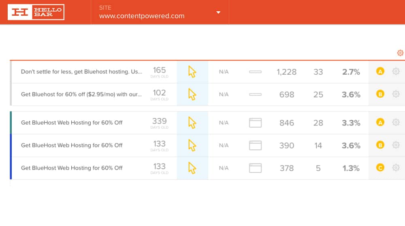Image resolution: width=405 pixels, height=226 pixels.
Task: Click the 33 conversions value
Action: [x=318, y=72]
